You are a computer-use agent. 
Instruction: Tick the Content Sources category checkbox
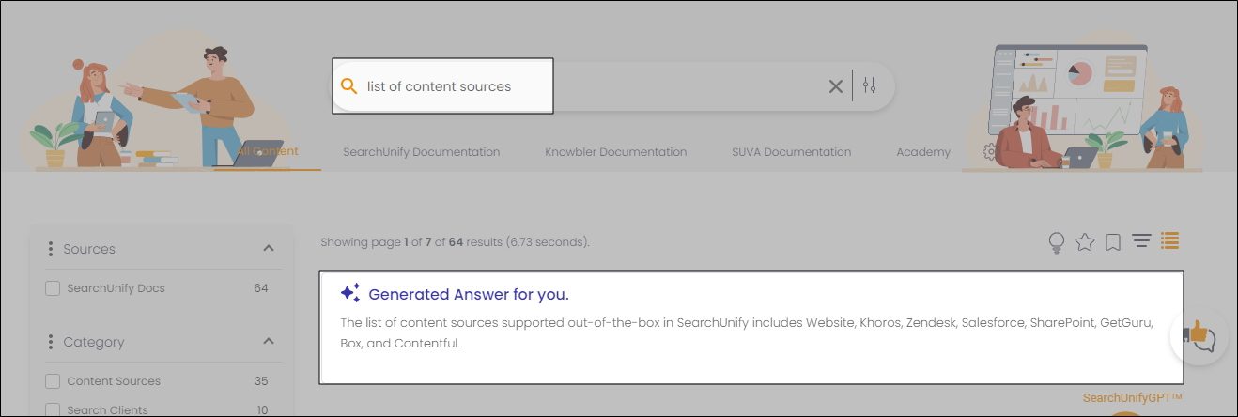click(53, 381)
